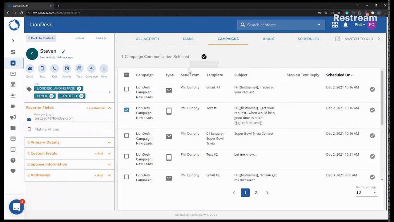394x222 pixels.
Task: Go to page 2 of campaigns
Action: coord(256,193)
